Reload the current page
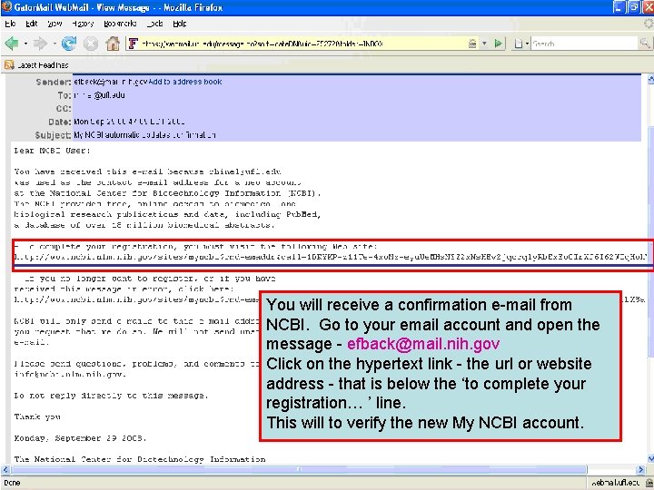 click(x=69, y=43)
